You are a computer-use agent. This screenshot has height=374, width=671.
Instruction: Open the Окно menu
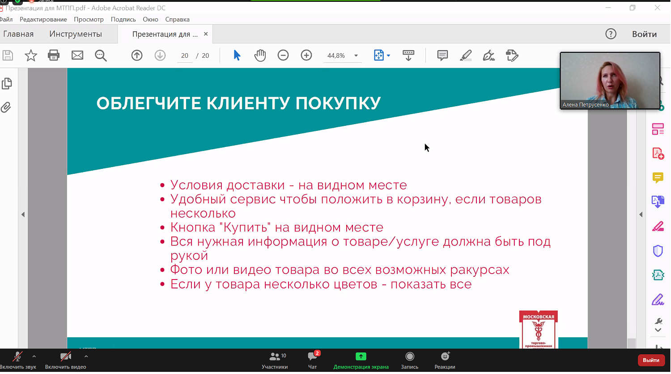[x=150, y=19]
